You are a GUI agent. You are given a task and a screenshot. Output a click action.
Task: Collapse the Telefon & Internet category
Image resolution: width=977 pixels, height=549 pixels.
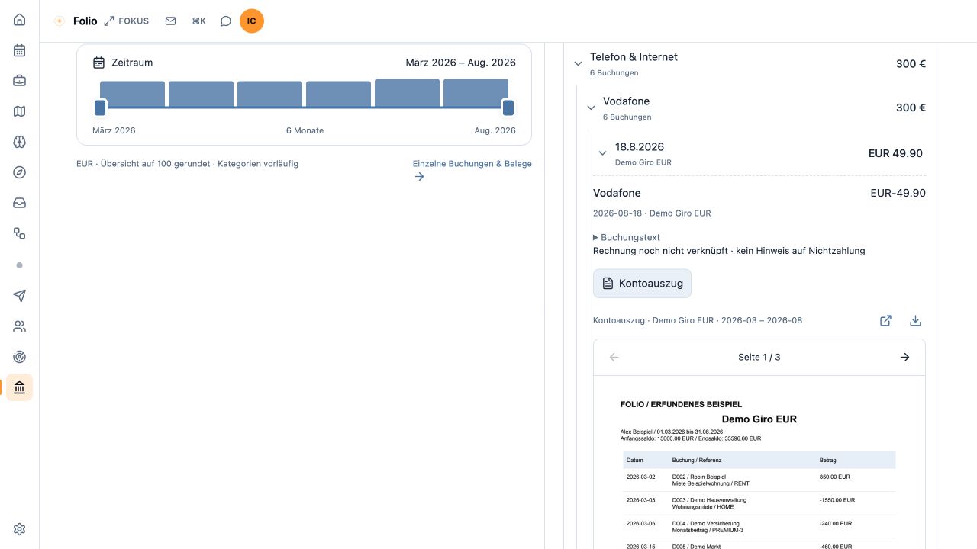tap(578, 64)
